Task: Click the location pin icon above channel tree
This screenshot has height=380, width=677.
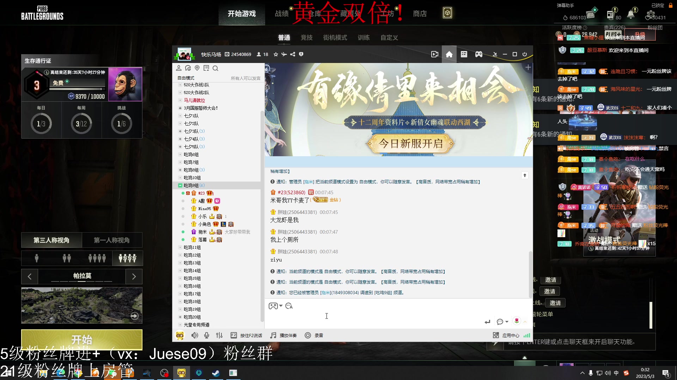Action: (197, 68)
